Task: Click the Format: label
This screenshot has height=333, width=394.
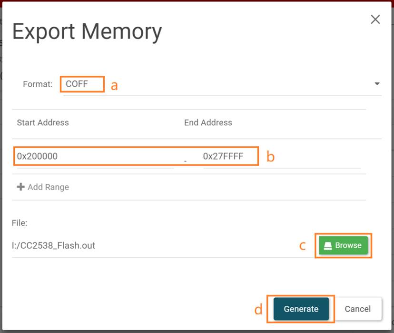Action: point(38,84)
